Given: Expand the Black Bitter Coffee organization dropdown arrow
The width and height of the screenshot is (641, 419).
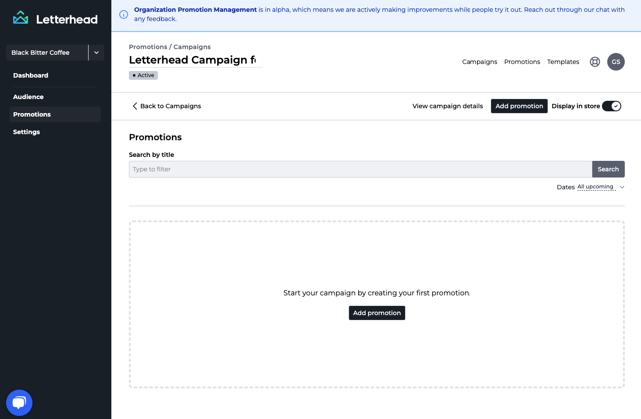Looking at the screenshot, I should point(96,53).
